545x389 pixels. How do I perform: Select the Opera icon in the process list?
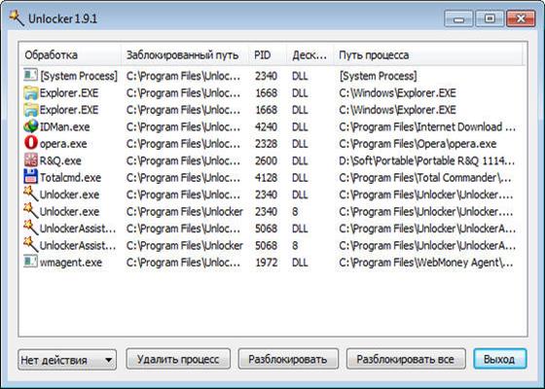click(30, 143)
